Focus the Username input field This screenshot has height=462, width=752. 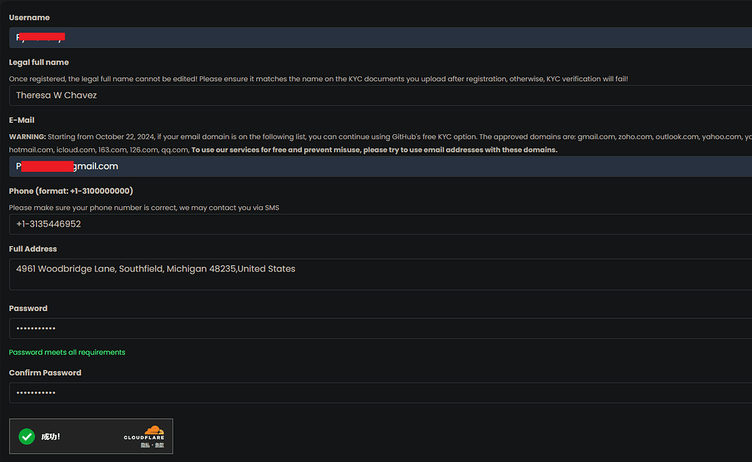click(380, 37)
